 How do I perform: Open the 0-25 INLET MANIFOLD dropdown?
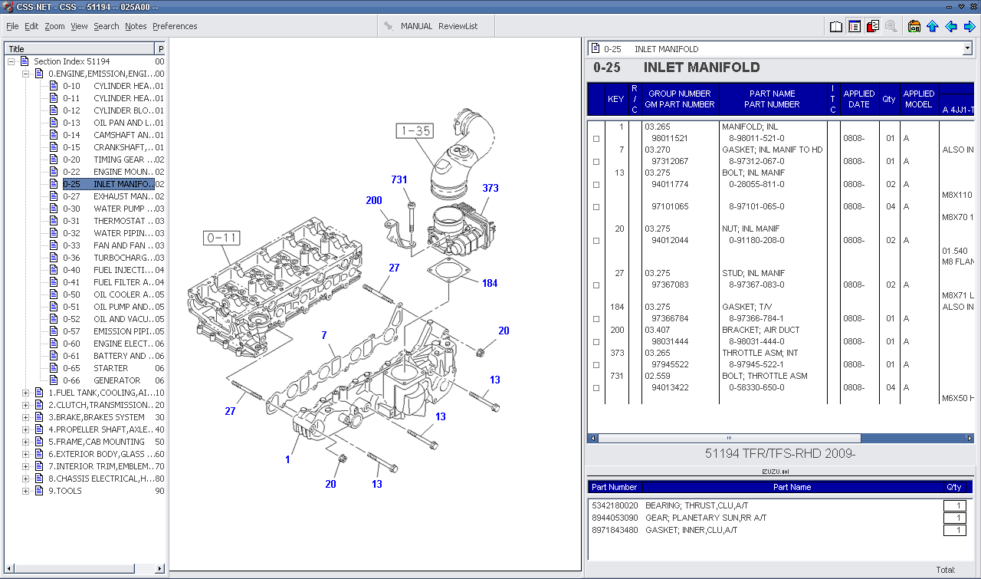(x=966, y=49)
